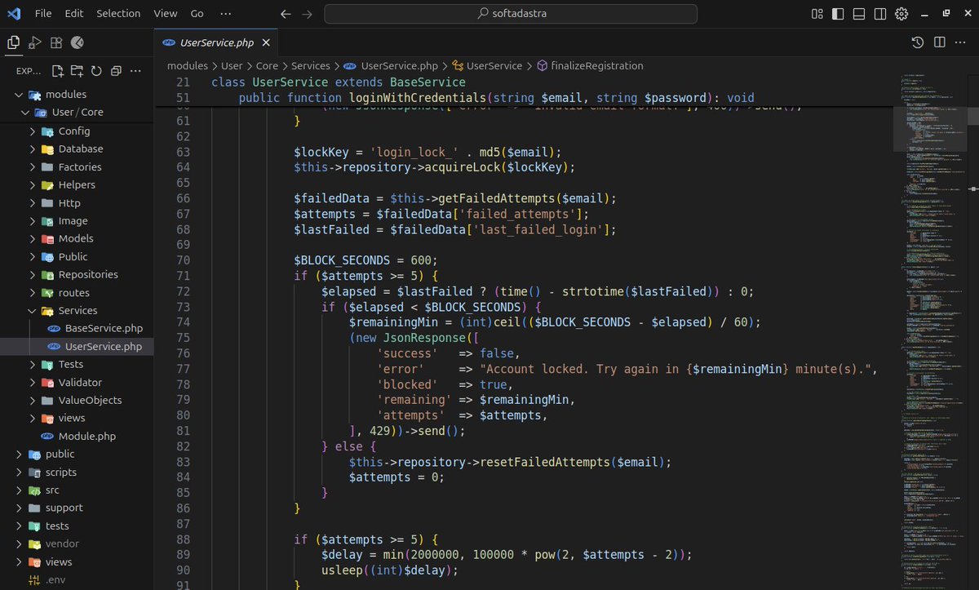The width and height of the screenshot is (979, 590).
Task: Close the UserService.php tab
Action: coord(266,42)
